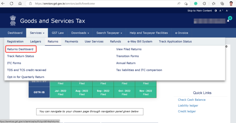Image resolution: width=236 pixels, height=123 pixels.
Task: Open the Returns Dashboard link
Action: pos(20,49)
